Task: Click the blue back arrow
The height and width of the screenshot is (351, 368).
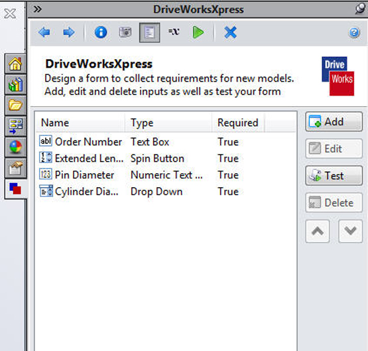Action: point(44,32)
